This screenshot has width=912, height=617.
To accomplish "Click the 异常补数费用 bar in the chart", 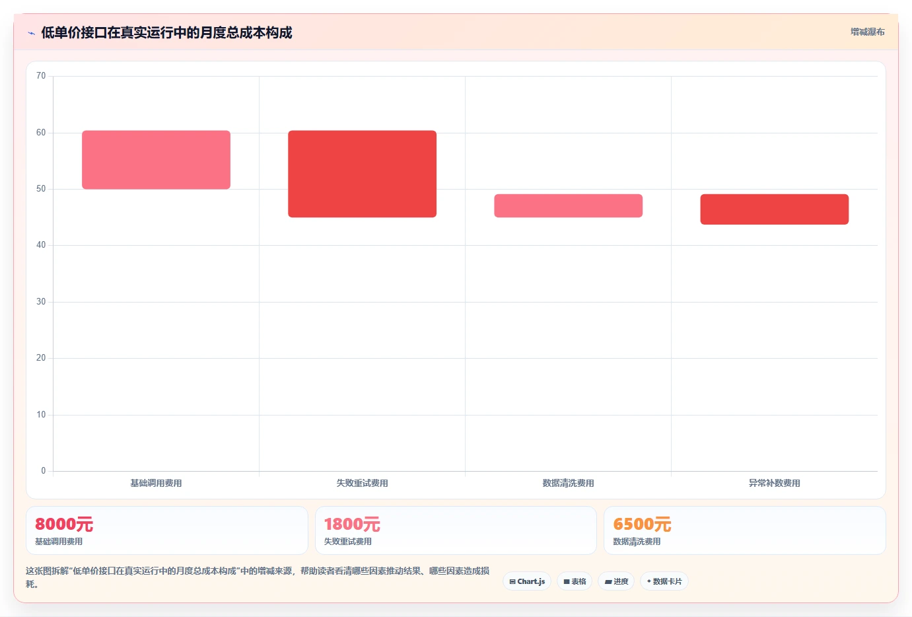I will (774, 209).
